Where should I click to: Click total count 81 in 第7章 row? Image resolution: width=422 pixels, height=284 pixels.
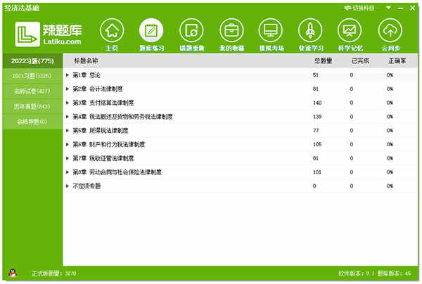[316, 158]
